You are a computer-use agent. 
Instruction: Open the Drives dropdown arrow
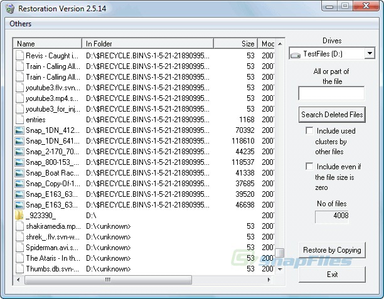[x=370, y=53]
